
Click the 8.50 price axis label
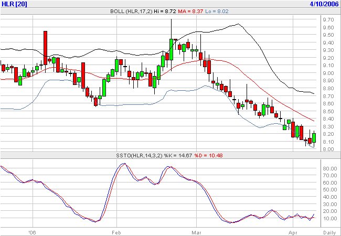(328, 112)
